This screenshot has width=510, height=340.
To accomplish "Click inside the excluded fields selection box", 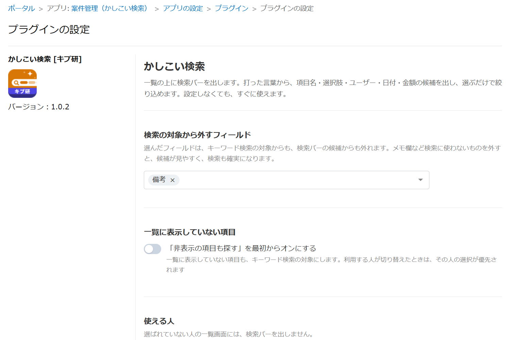I will pyautogui.click(x=286, y=180).
